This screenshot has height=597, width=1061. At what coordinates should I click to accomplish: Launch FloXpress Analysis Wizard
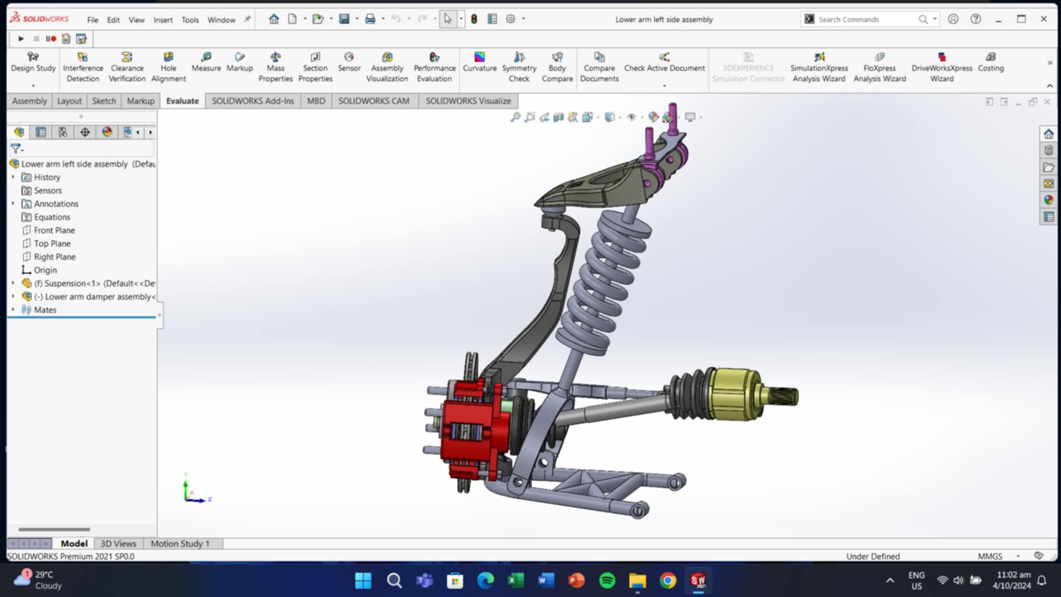879,67
